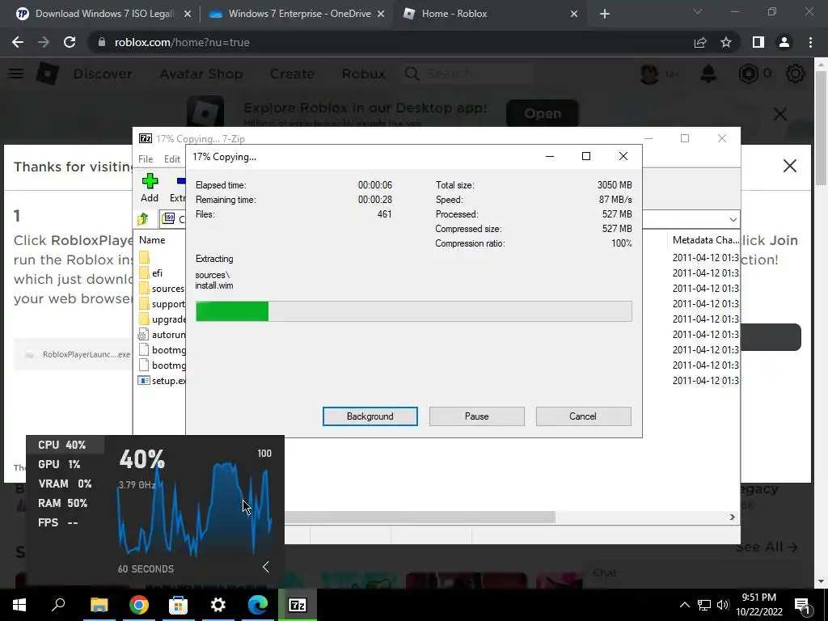Close the OneDrive browser tab

[381, 15]
